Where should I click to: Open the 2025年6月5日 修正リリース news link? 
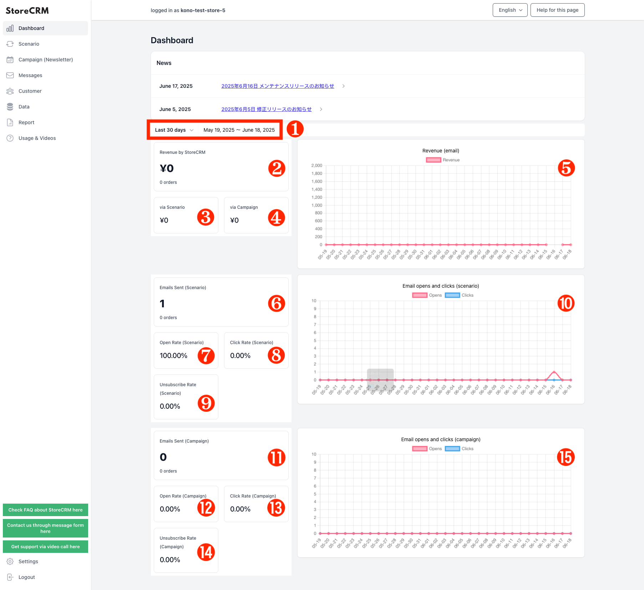266,109
